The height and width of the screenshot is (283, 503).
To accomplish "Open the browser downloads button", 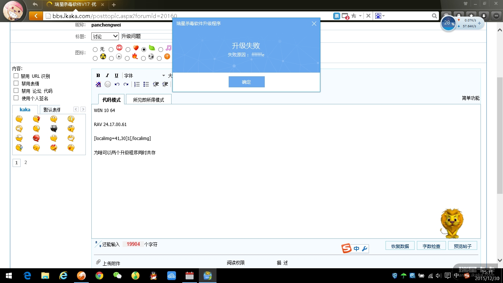I will pyautogui.click(x=484, y=16).
